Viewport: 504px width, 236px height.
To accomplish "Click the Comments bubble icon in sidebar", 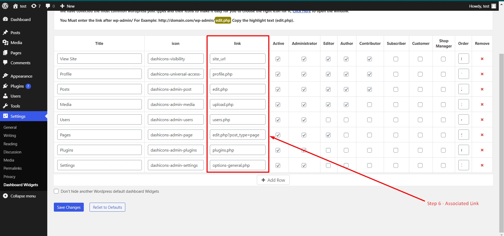I will [5, 63].
